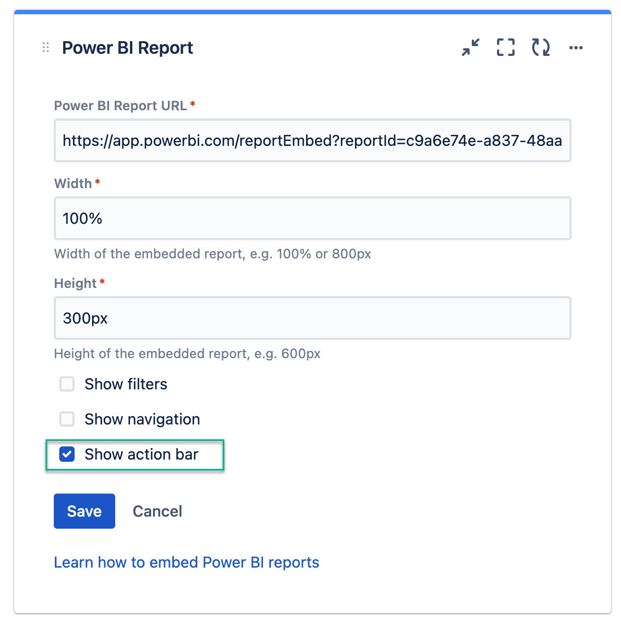This screenshot has width=621, height=623.
Task: Click the Power BI Report gadget title
Action: (127, 48)
